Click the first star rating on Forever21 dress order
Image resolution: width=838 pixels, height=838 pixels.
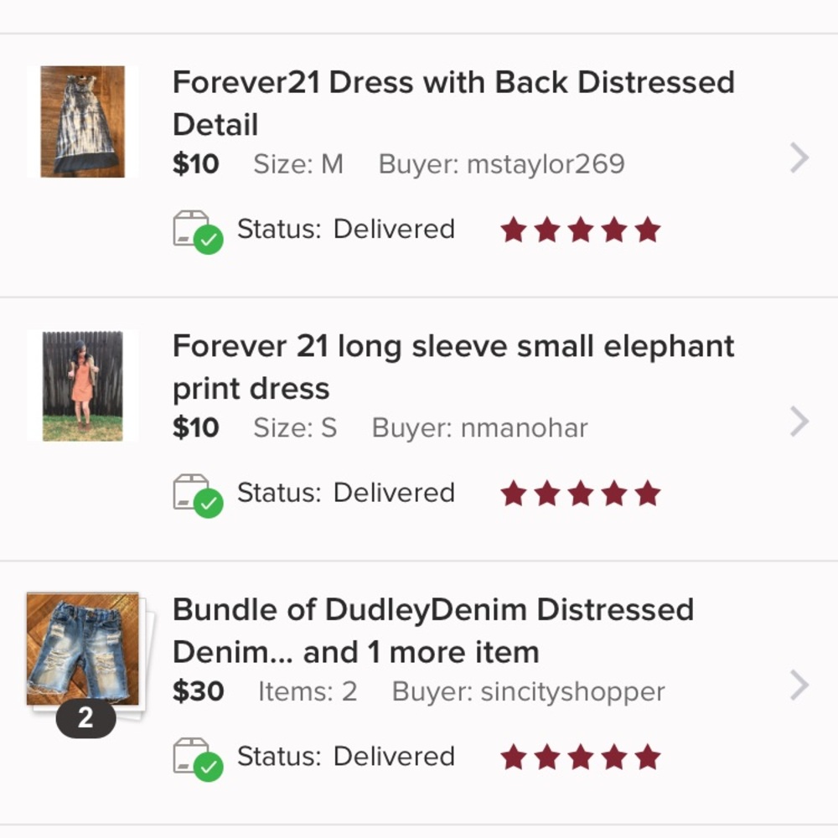tap(514, 229)
